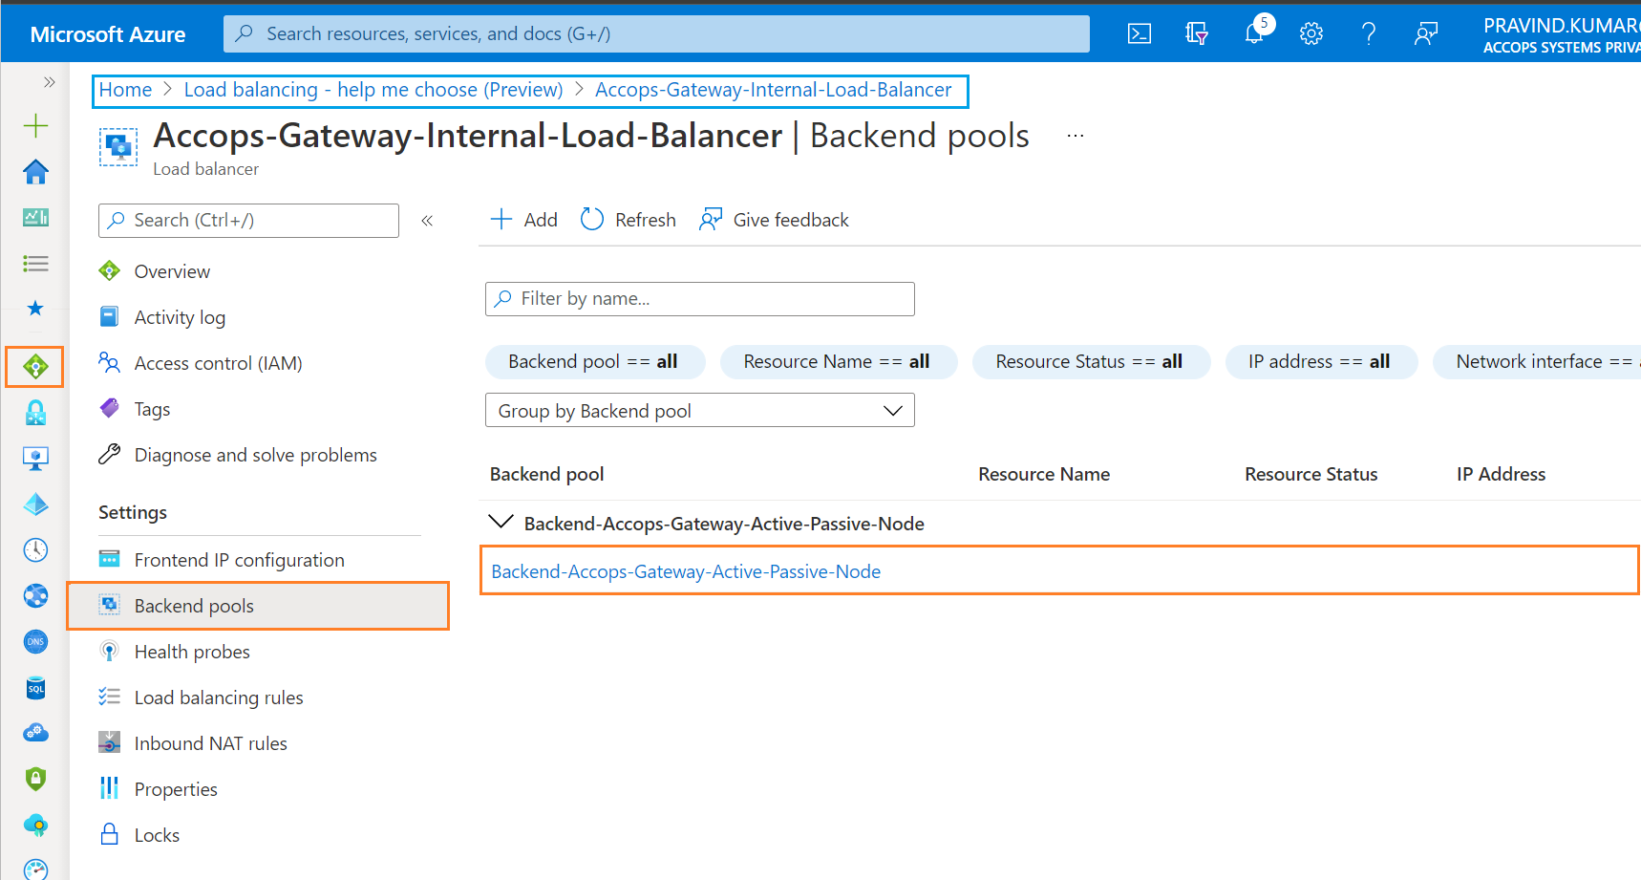Go to Home icon in portal sidebar
Screen dimensions: 1641x880
click(x=35, y=172)
